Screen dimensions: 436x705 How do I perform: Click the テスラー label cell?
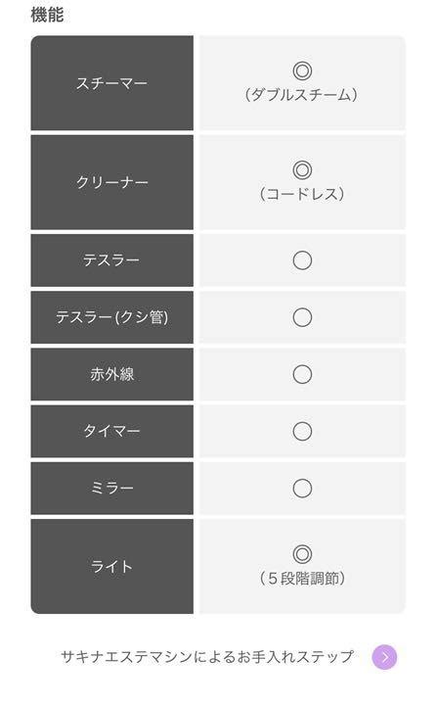(111, 260)
